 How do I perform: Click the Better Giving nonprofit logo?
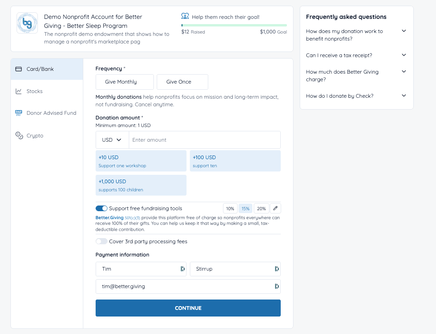[x=27, y=23]
